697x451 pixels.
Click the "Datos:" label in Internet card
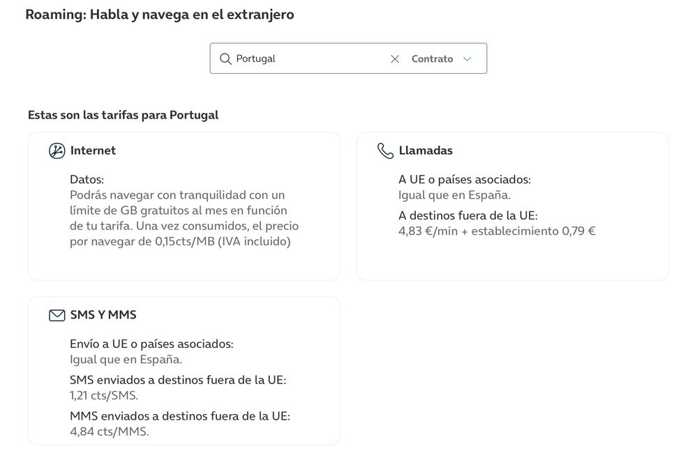[87, 180]
